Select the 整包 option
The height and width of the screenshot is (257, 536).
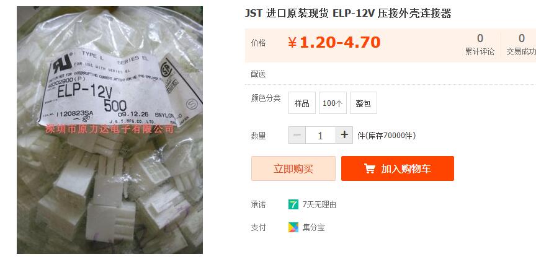click(x=364, y=103)
